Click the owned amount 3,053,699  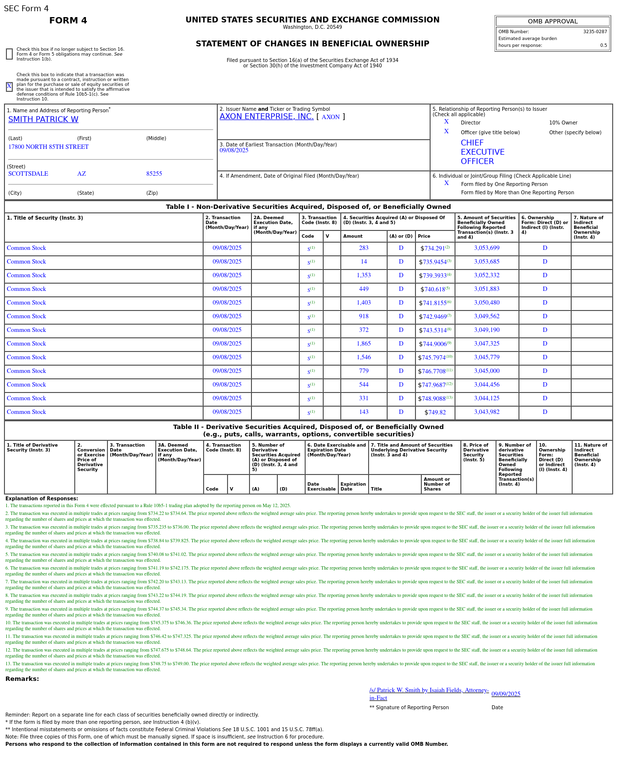pos(487,248)
